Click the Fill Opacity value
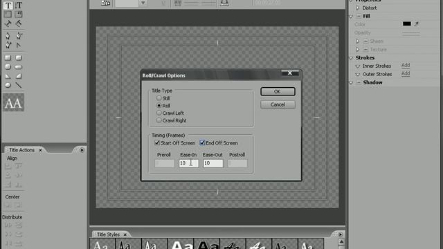 411,33
